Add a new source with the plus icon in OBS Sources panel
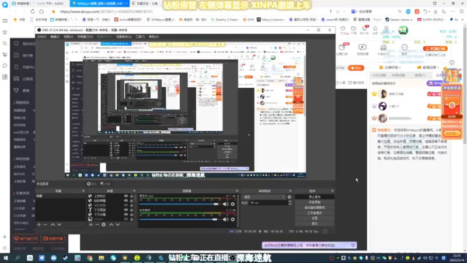Screen dimensions: 467x263 [x=91, y=224]
